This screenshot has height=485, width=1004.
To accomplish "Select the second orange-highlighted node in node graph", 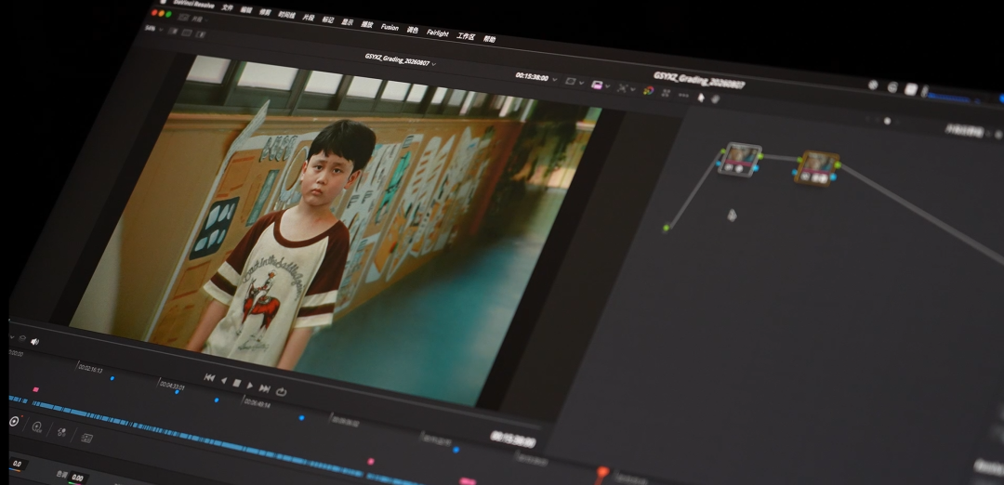I will tap(818, 168).
